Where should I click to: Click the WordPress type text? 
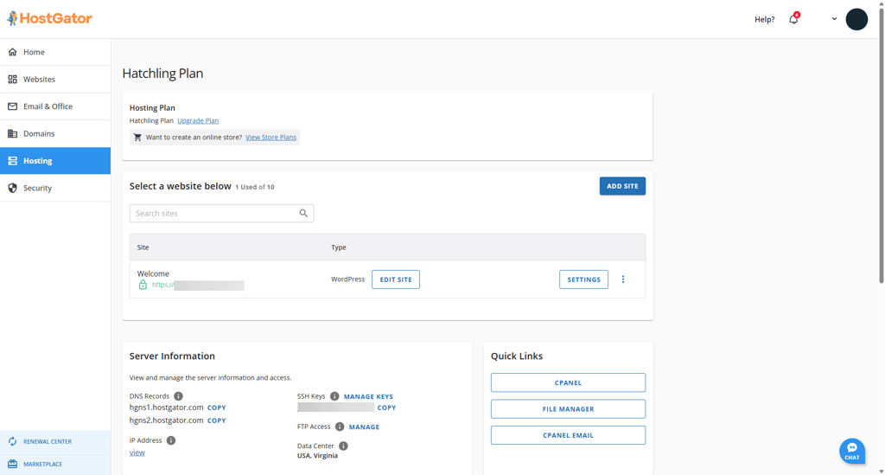tap(347, 279)
